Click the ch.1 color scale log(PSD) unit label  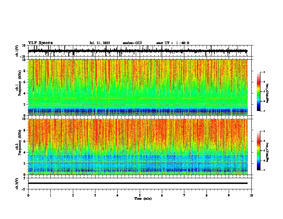click(x=267, y=93)
